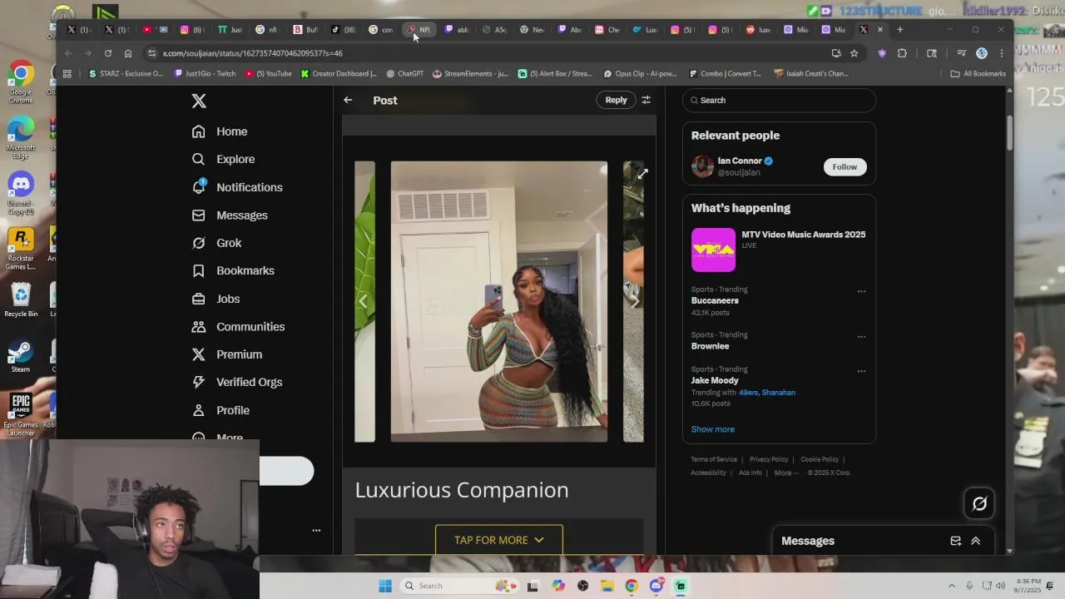Open Bookmarks in the X sidebar

point(233,270)
